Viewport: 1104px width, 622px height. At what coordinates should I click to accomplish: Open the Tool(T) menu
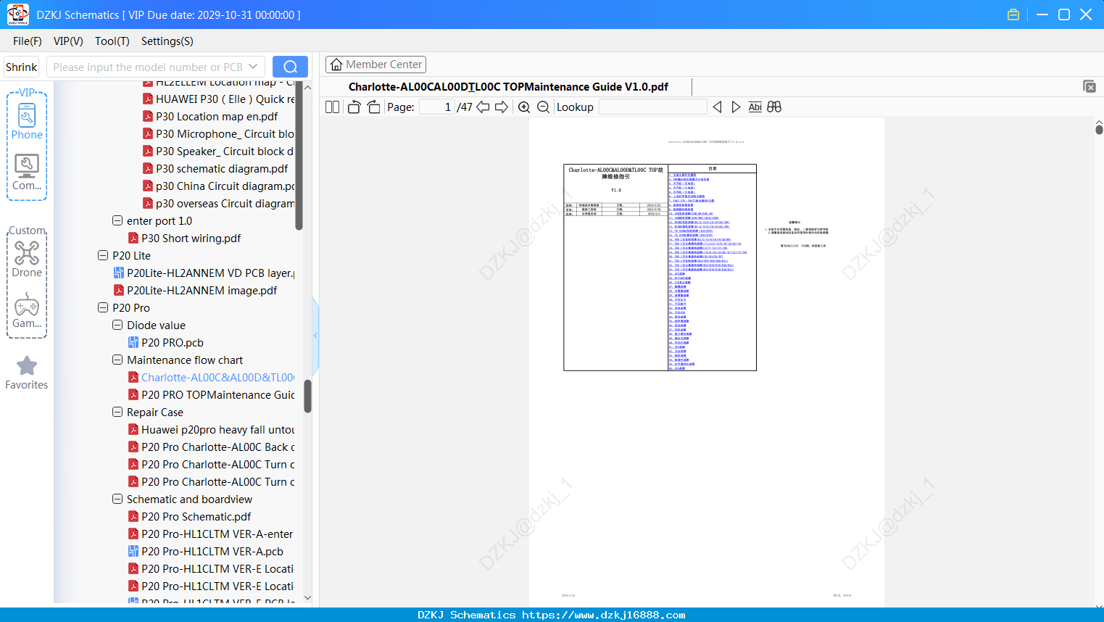pyautogui.click(x=112, y=41)
